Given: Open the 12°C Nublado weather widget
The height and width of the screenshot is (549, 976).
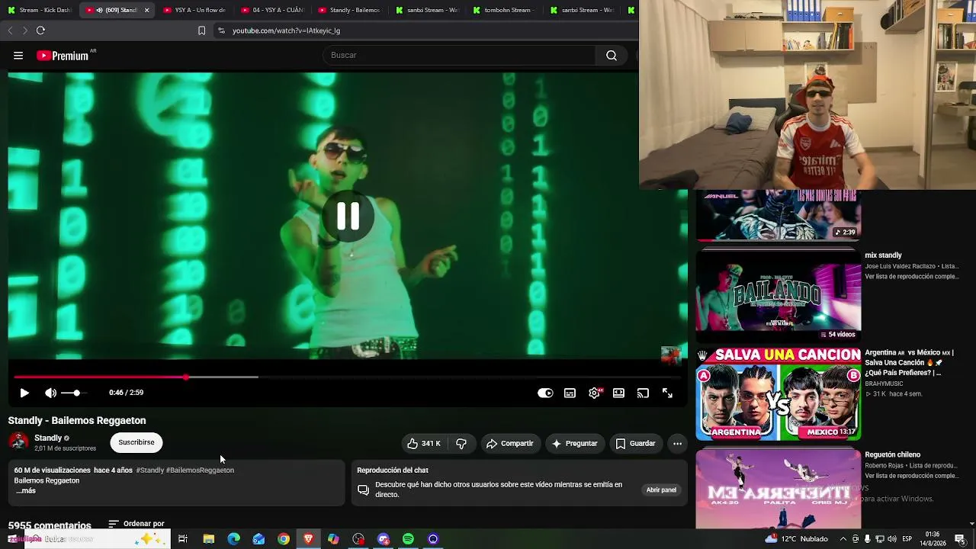Looking at the screenshot, I should (796, 539).
